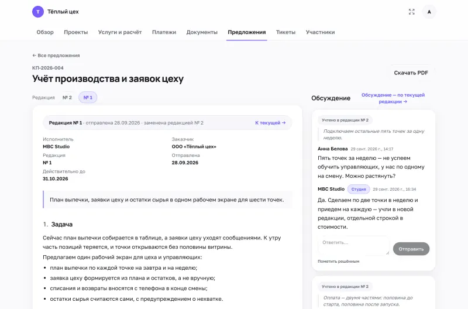Click the reply field Ответить…
Screen dimensions: 468x309
[354, 246]
